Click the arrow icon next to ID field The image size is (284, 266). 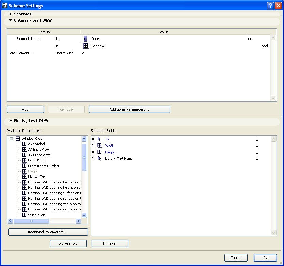click(99, 139)
